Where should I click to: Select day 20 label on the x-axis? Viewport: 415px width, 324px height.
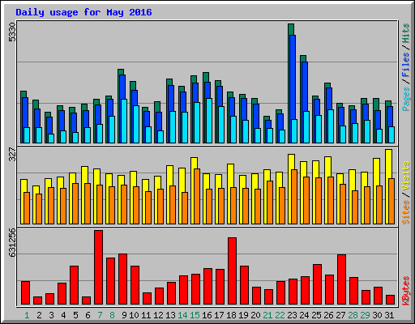255,315
